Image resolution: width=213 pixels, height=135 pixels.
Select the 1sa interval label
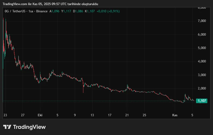coord(31,11)
